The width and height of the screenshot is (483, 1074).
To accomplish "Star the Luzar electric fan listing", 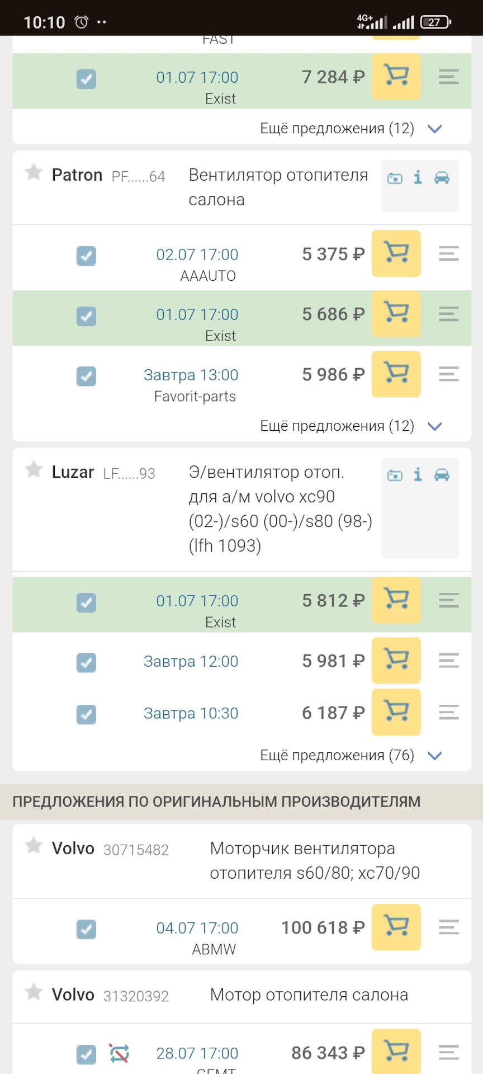I will 34,469.
